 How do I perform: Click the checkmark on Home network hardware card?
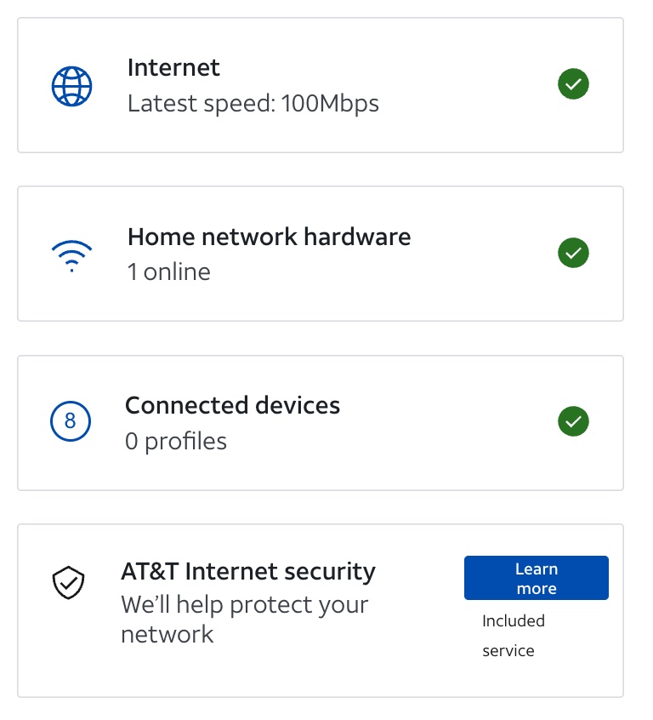[573, 253]
